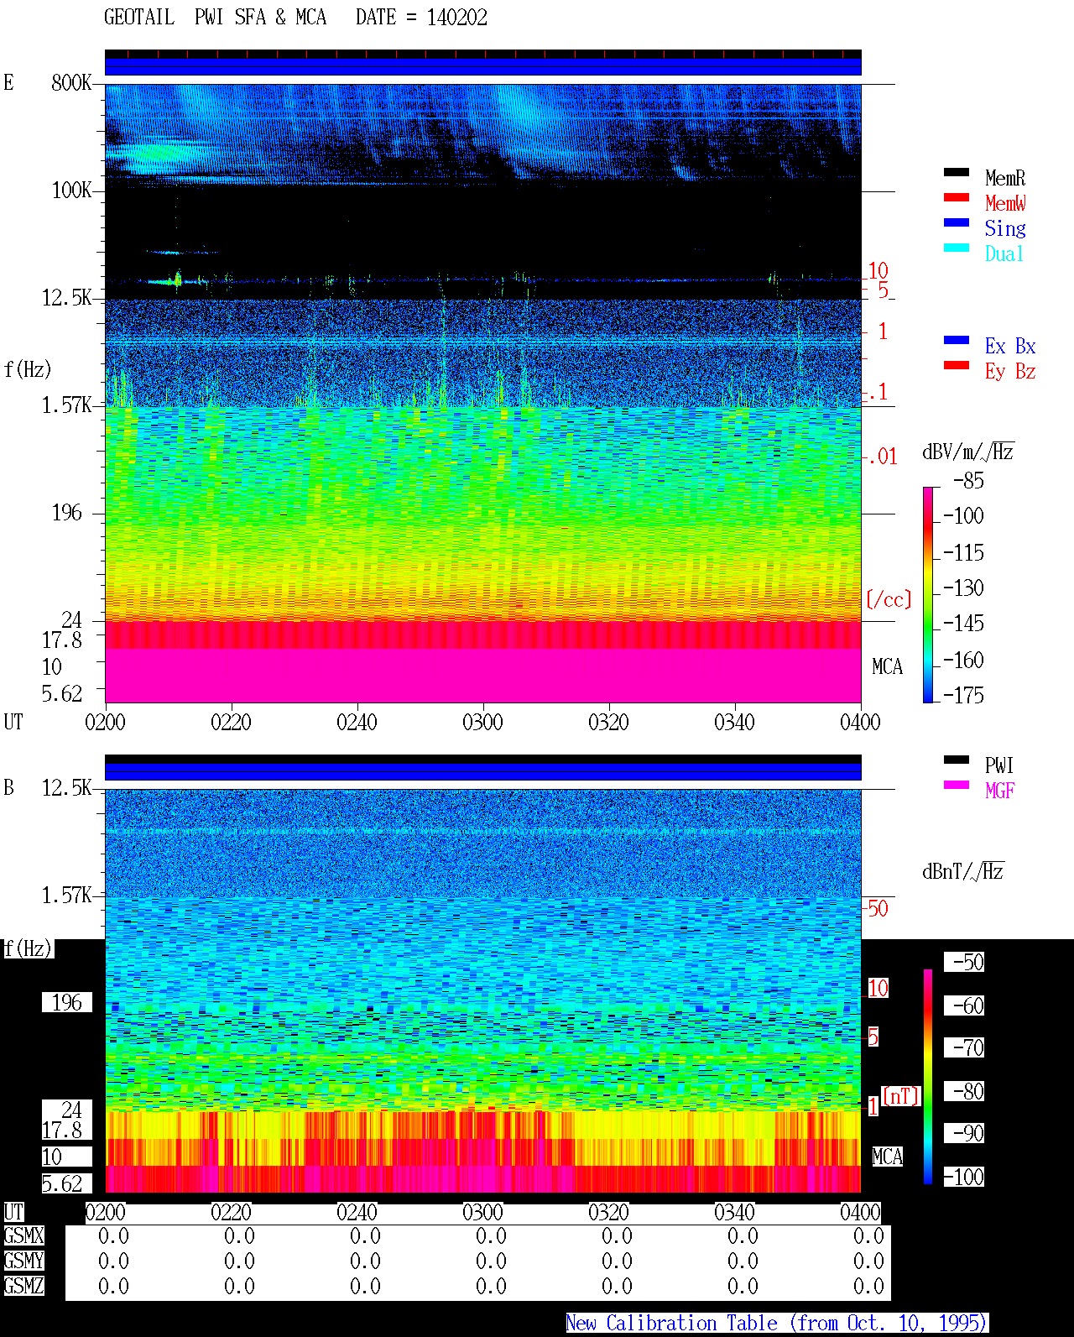Click the -50 color scale value
Image resolution: width=1074 pixels, height=1337 pixels.
[x=965, y=962]
